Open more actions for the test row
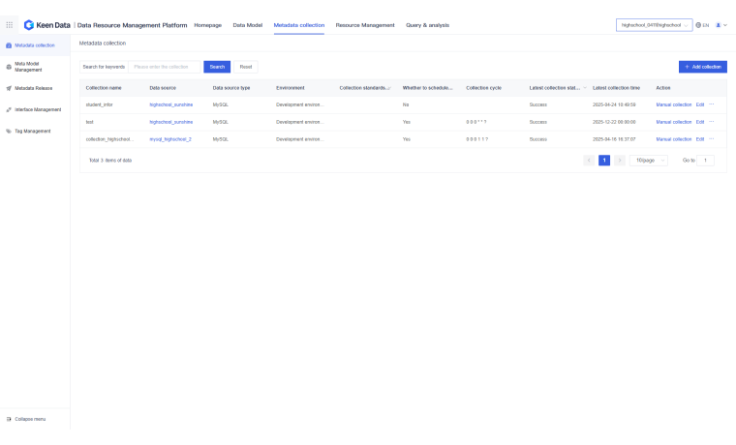This screenshot has height=445, width=736. point(712,121)
